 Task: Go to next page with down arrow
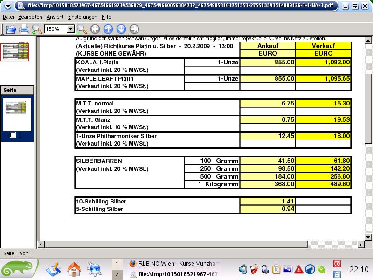pyautogui.click(x=121, y=29)
